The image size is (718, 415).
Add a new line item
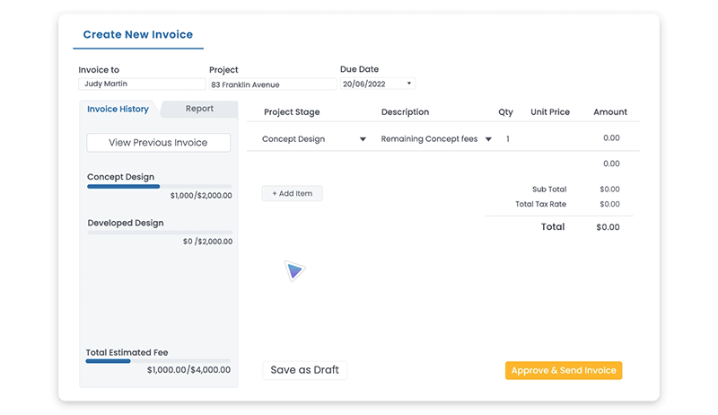293,193
